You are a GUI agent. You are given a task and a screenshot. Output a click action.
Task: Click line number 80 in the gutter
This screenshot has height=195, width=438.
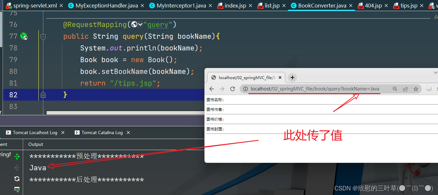click(13, 71)
